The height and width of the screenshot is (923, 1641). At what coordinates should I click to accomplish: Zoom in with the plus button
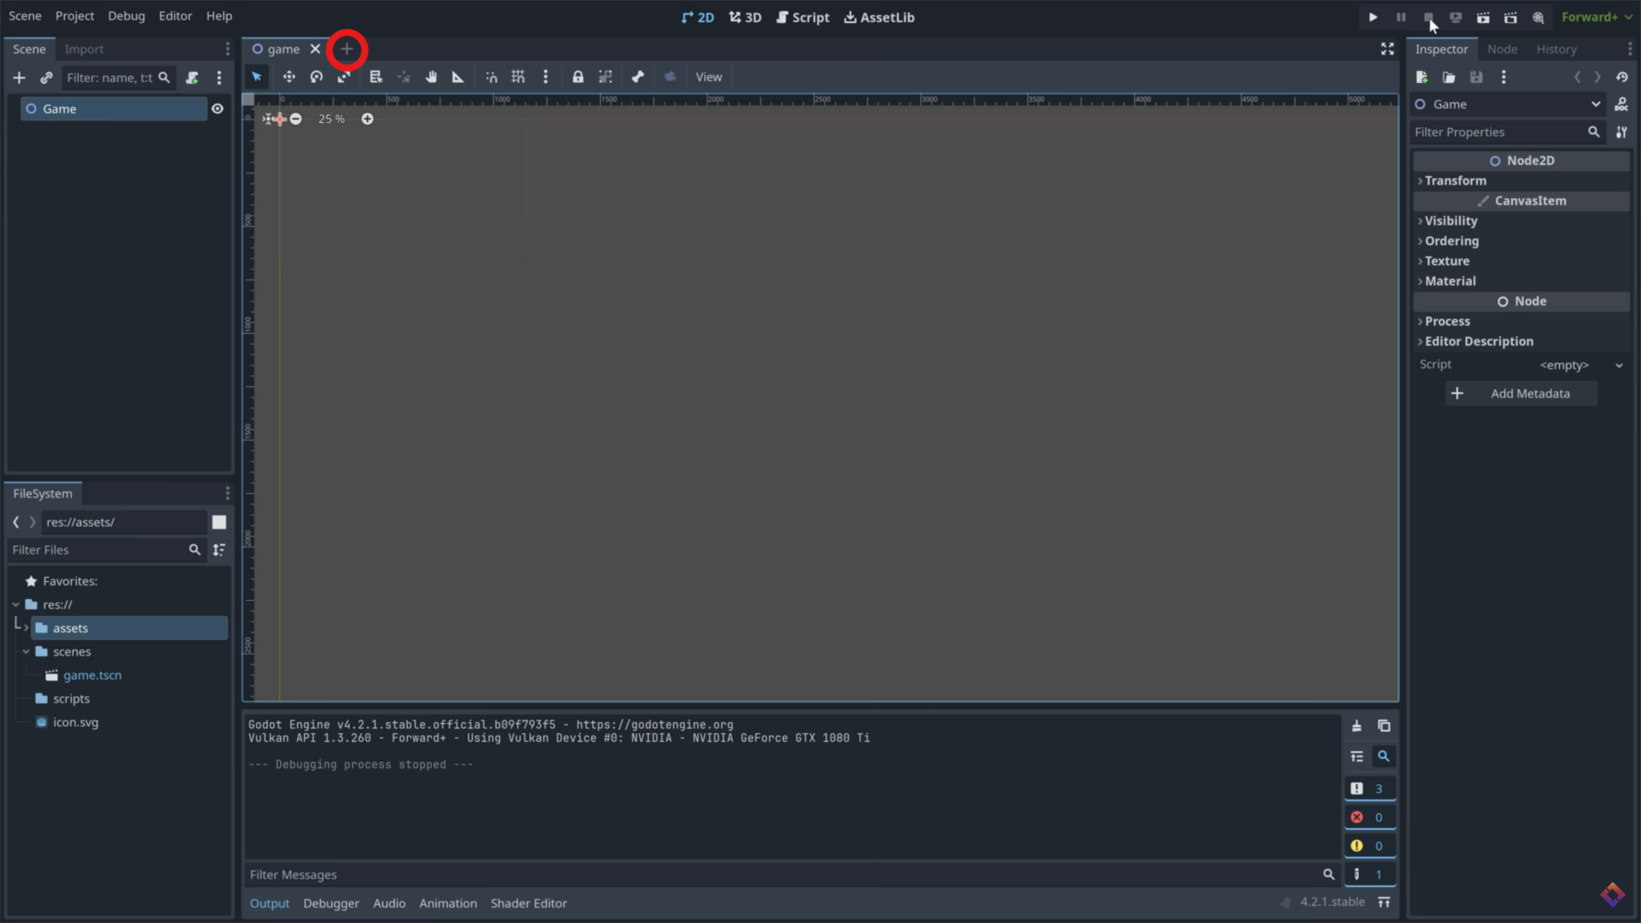point(368,119)
